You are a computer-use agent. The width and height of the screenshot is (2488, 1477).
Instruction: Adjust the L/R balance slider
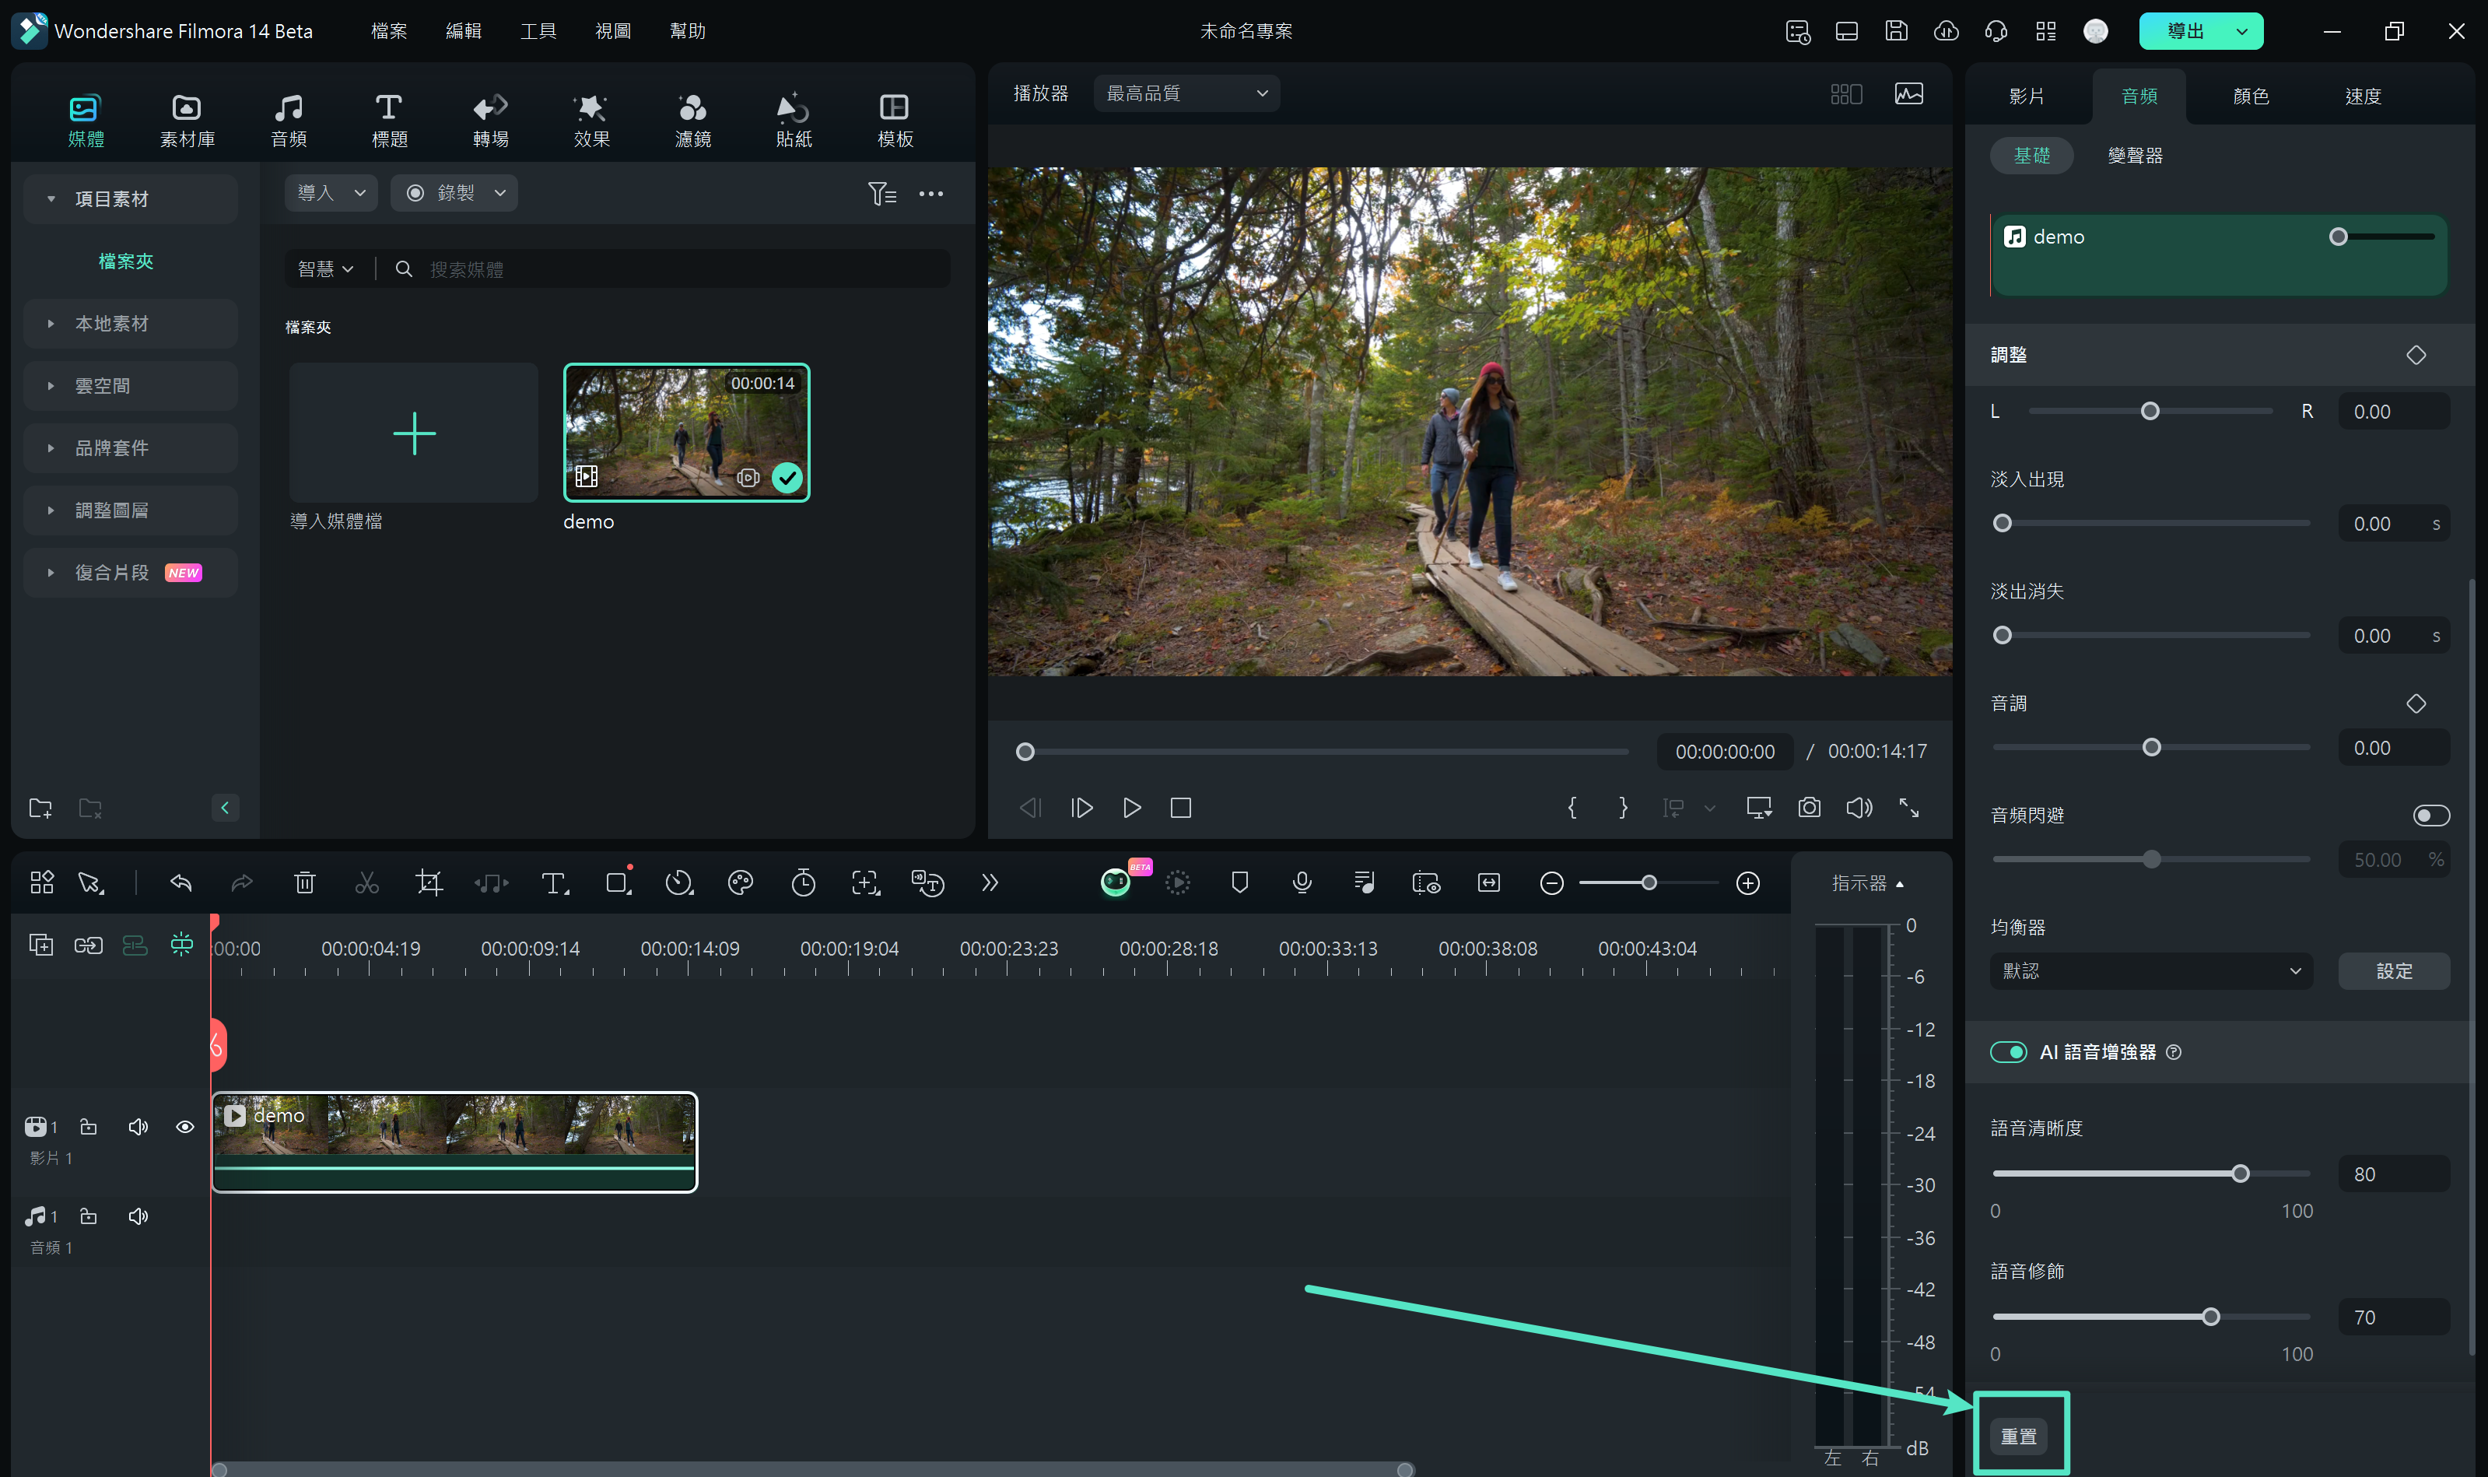[x=2150, y=411]
